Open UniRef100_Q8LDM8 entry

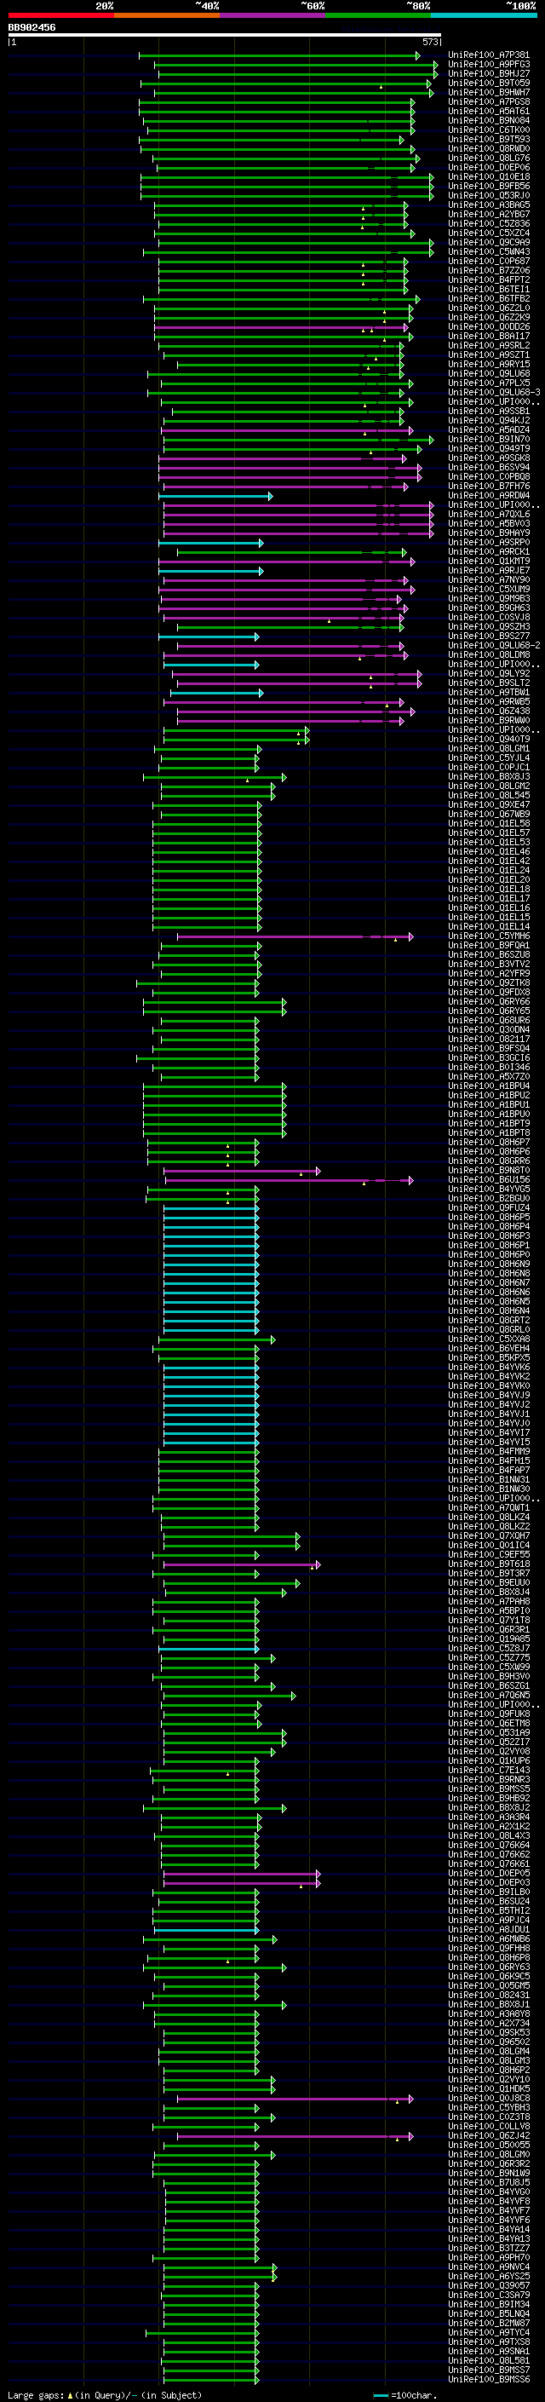pos(489,654)
